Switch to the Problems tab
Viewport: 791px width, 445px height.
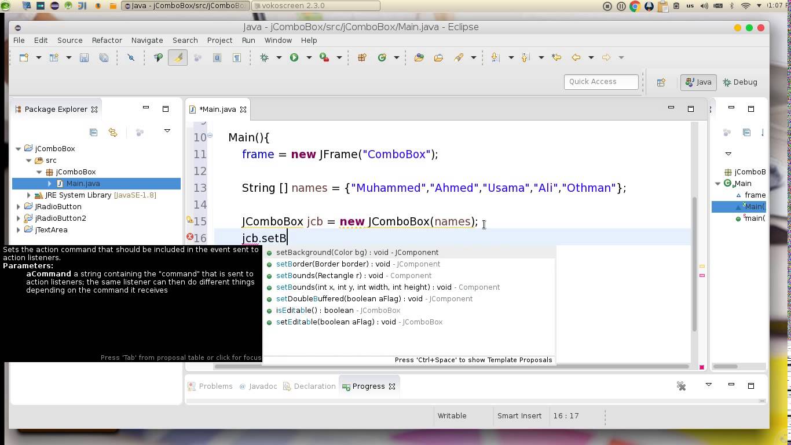[210, 386]
